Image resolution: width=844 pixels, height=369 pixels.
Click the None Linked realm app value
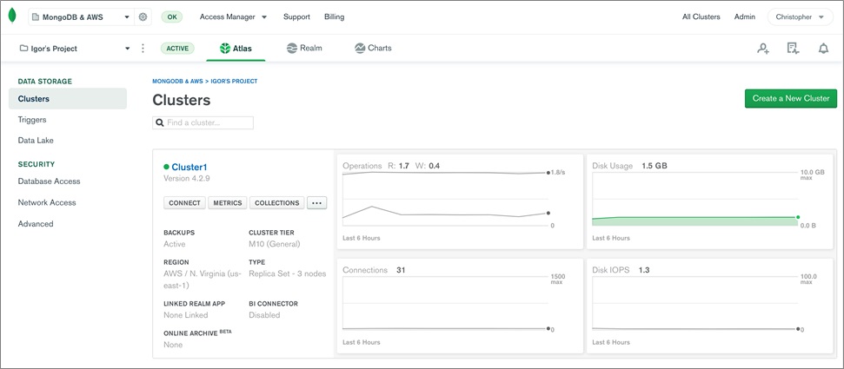coord(186,314)
